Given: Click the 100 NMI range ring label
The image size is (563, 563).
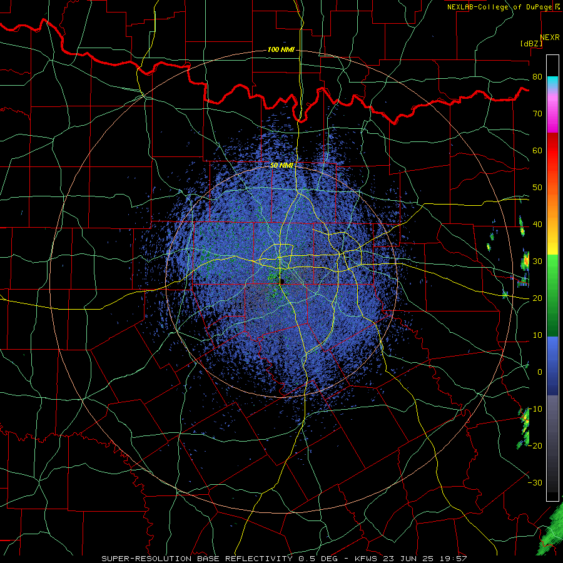Looking at the screenshot, I should click(281, 49).
